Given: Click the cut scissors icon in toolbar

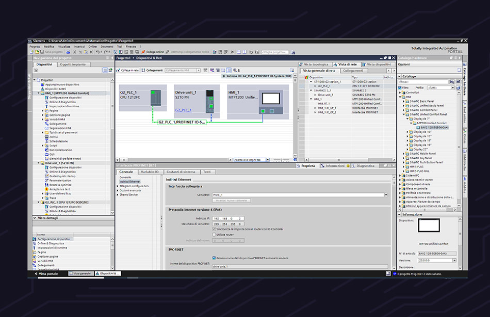Looking at the screenshot, I should point(75,52).
